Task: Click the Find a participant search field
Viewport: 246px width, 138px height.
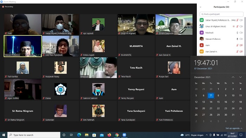Action: coord(221,14)
